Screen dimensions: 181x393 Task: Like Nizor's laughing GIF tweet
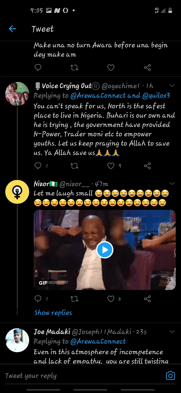(x=111, y=299)
